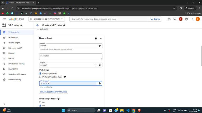Select VPC networks in sidebar
This screenshot has width=202, height=113.
coord(17,32)
